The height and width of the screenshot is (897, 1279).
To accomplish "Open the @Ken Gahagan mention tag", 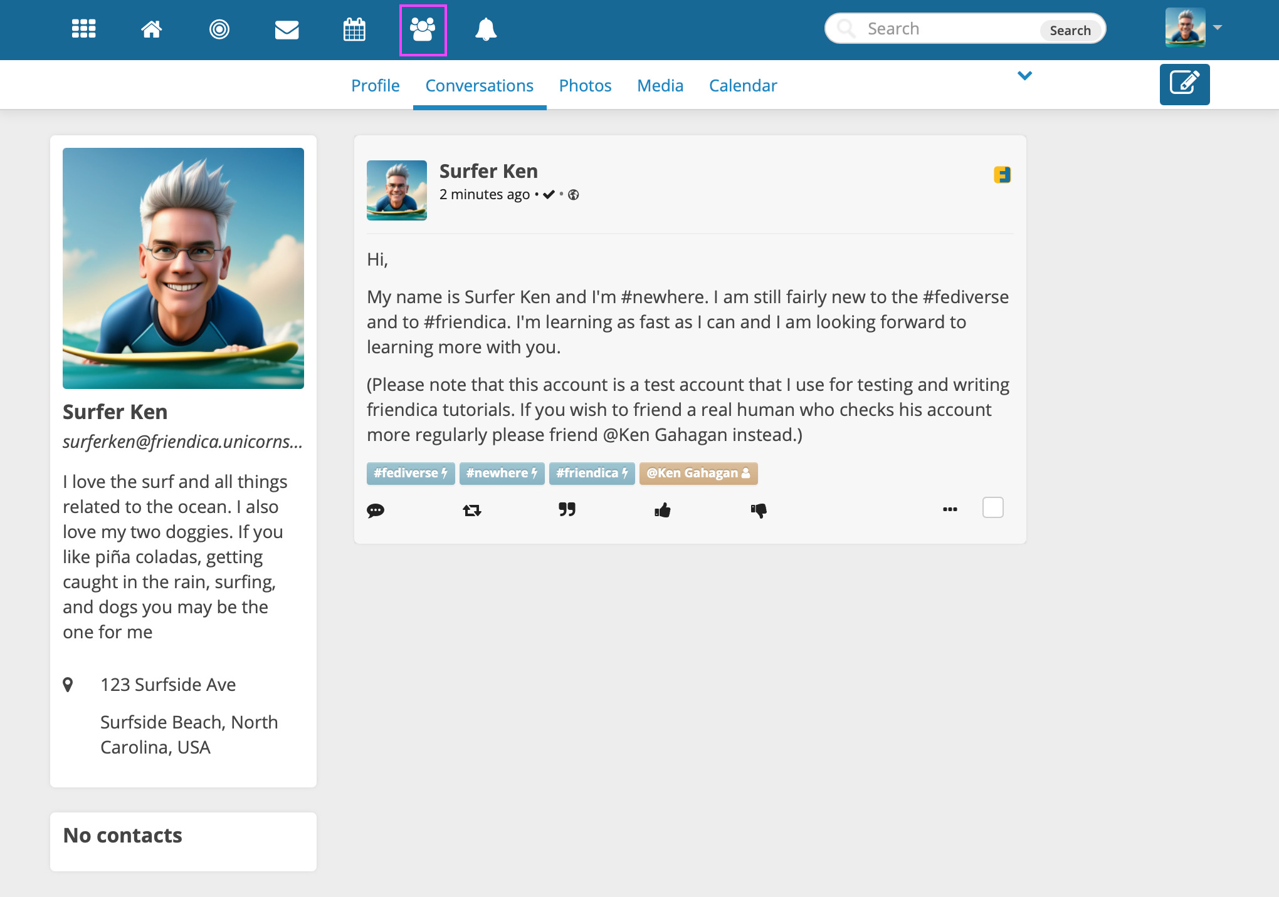I will point(698,473).
